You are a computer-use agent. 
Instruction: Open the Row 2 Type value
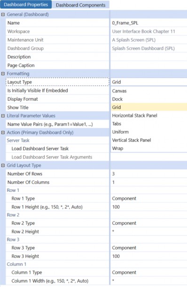pos(148,223)
